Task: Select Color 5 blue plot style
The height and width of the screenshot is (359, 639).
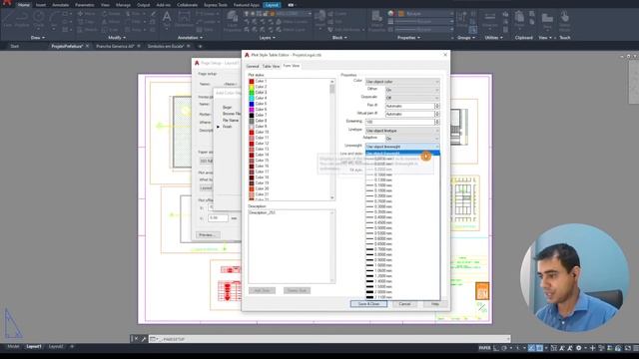Action: (259, 104)
